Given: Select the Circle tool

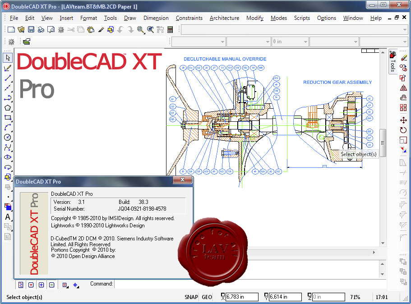Looking at the screenshot, I should [8, 137].
